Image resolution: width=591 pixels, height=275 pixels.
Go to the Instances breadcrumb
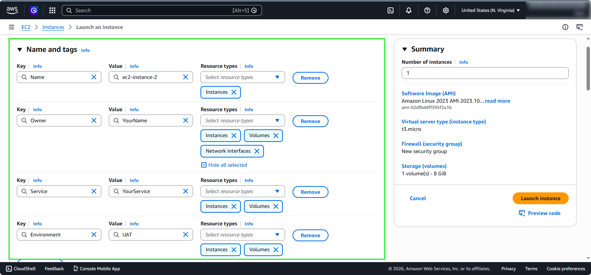point(53,27)
